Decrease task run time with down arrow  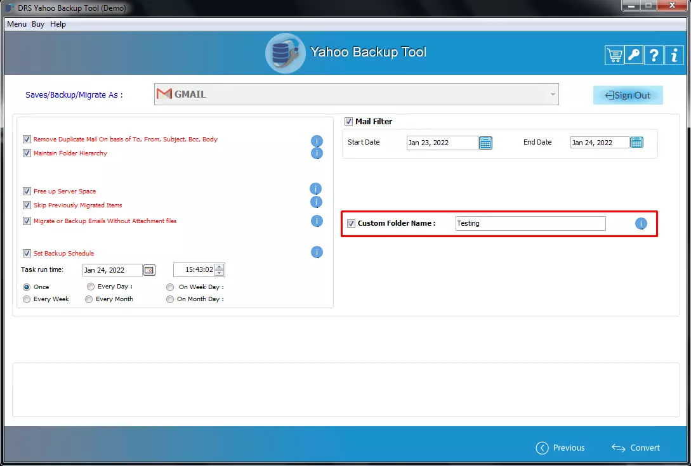220,273
